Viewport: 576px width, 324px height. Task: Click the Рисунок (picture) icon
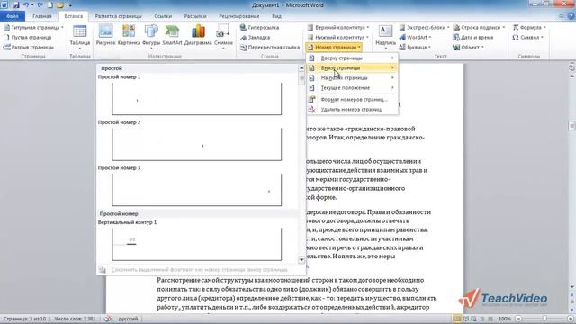106,35
